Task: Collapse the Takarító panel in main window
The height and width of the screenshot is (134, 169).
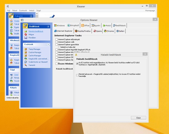Action: (31, 16)
